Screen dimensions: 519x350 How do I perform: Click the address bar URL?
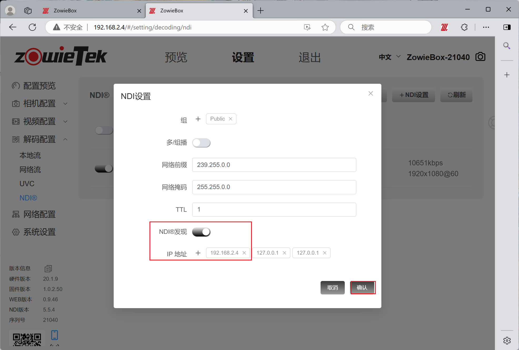[143, 27]
